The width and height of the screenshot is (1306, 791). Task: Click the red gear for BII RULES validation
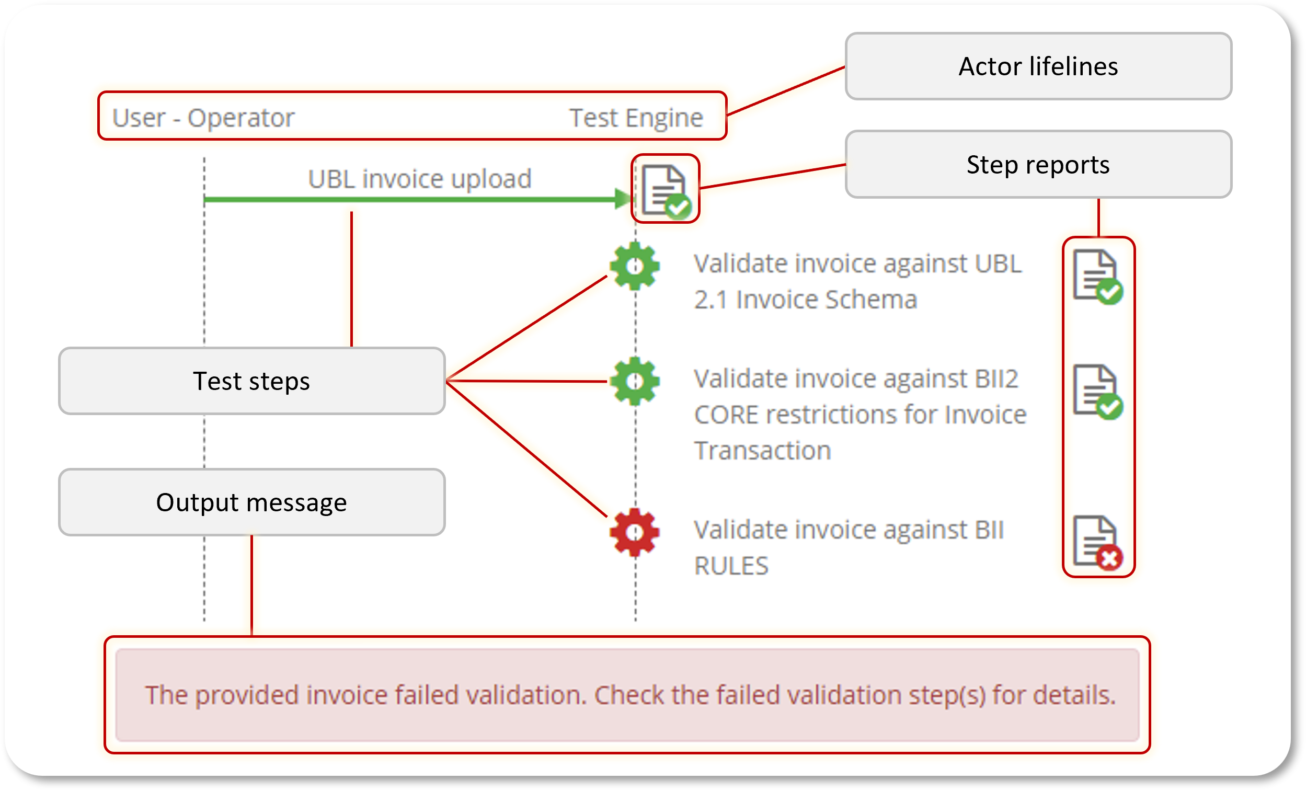coord(635,532)
